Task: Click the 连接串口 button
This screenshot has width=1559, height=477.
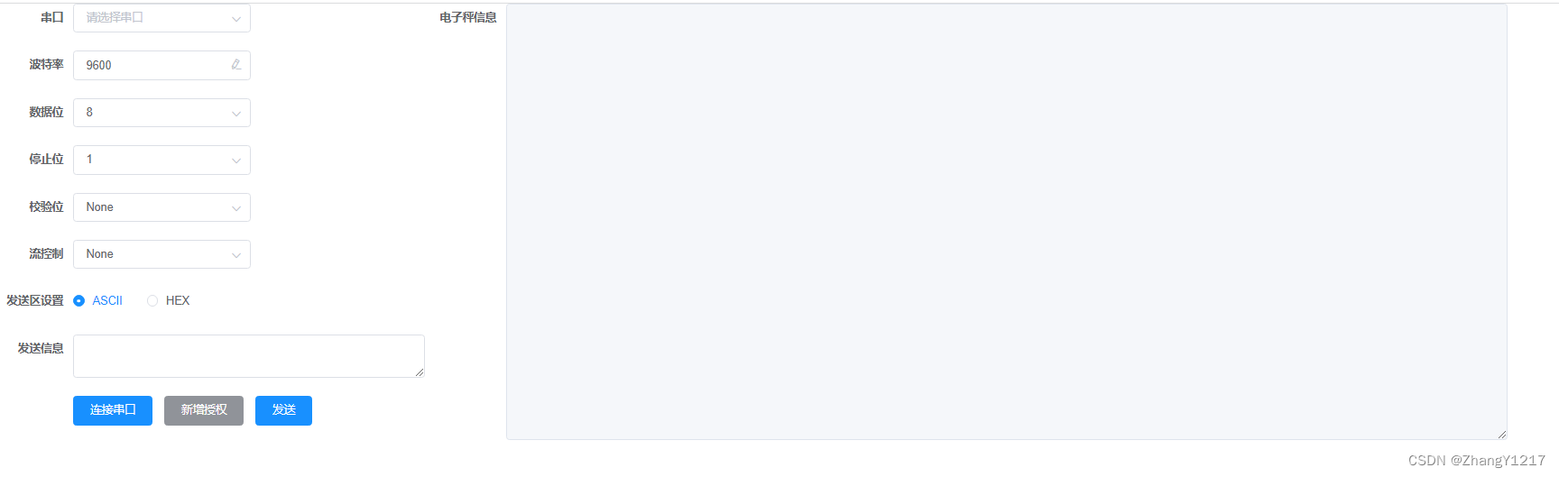Action: pos(113,410)
